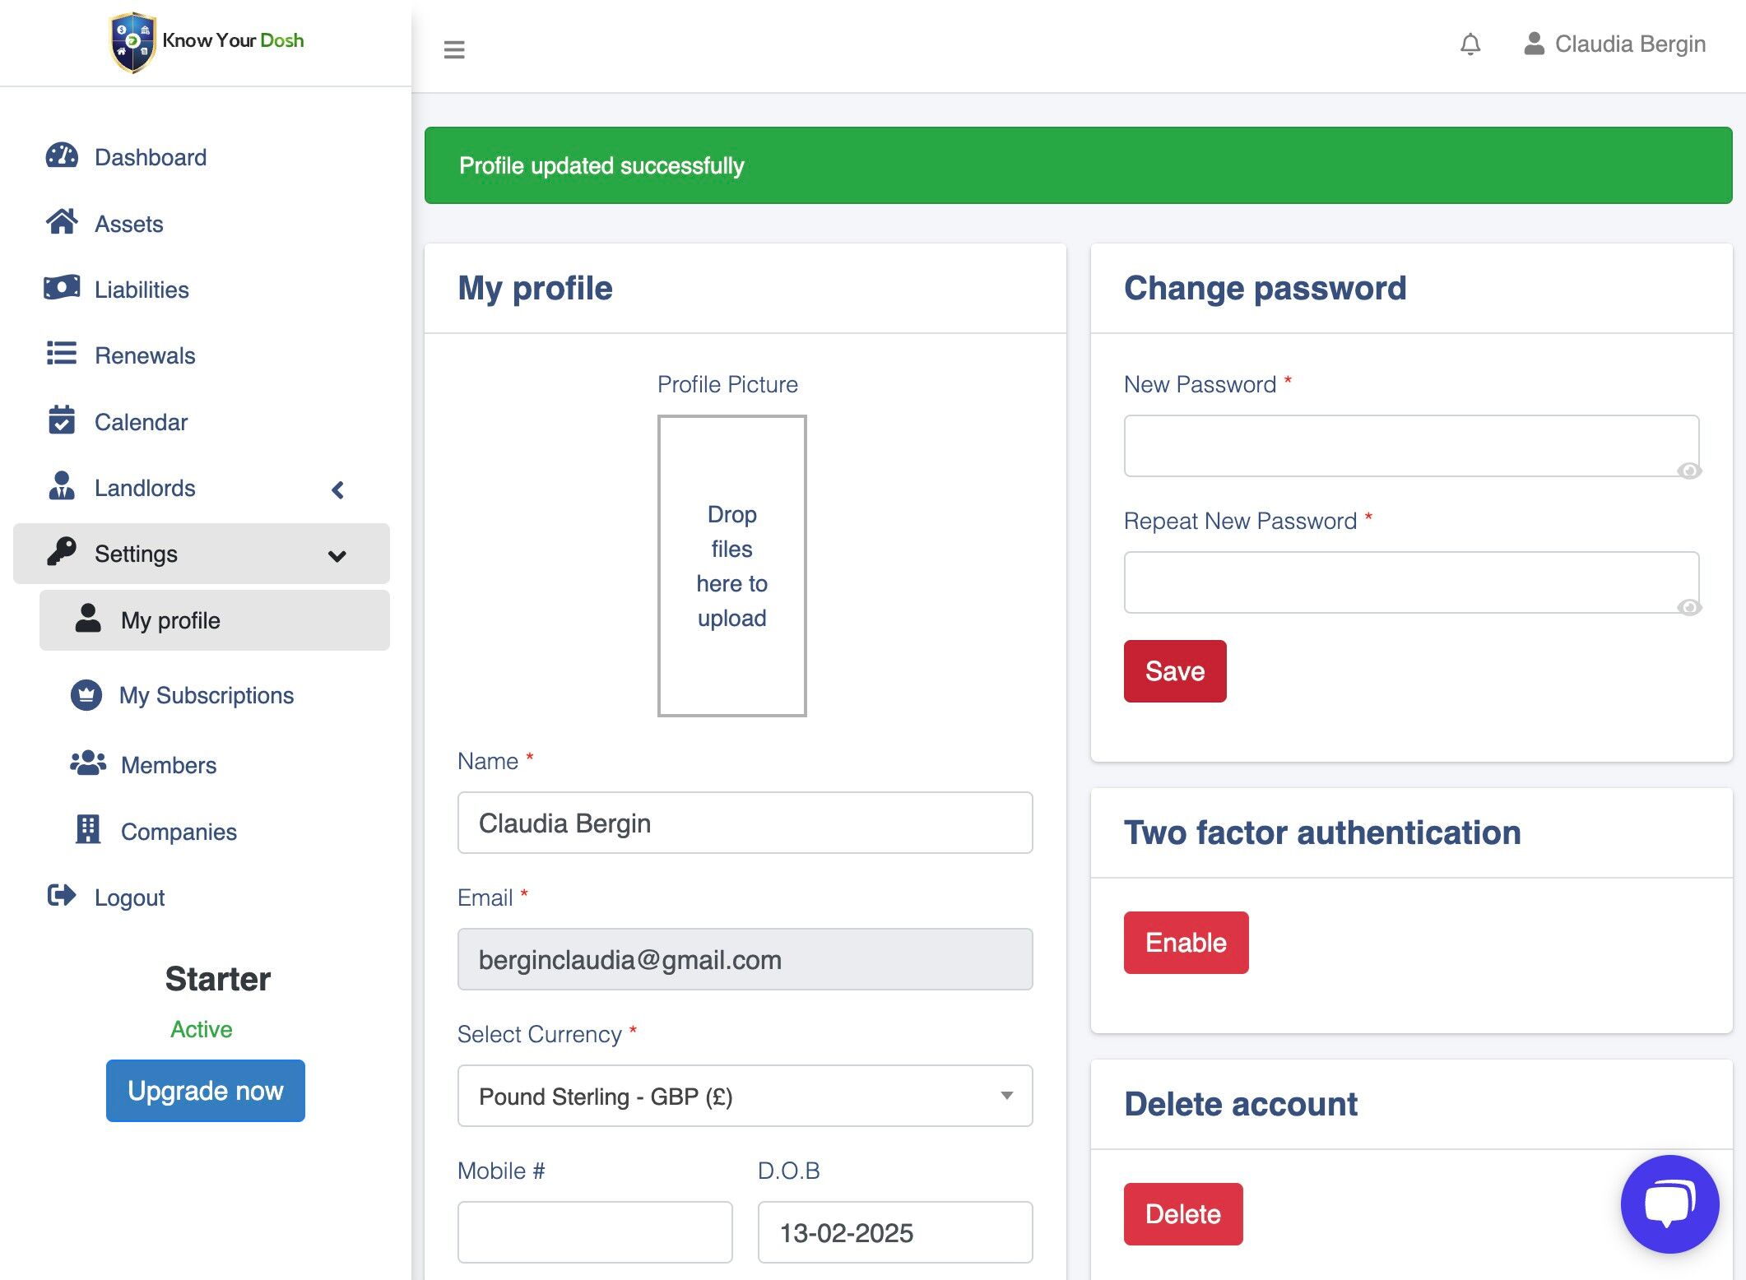Image resolution: width=1746 pixels, height=1280 pixels.
Task: Open Members in the sidebar
Action: [169, 765]
